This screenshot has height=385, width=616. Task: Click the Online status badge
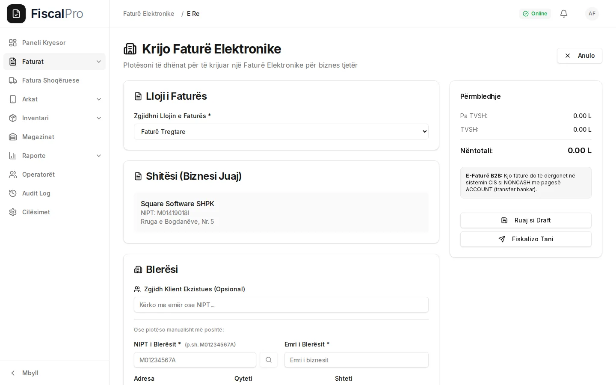535,14
